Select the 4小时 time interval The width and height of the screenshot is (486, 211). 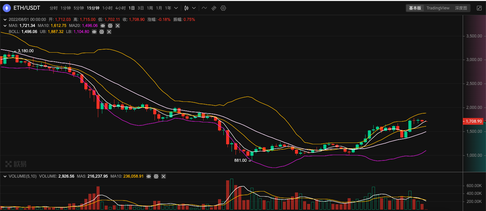[120, 8]
